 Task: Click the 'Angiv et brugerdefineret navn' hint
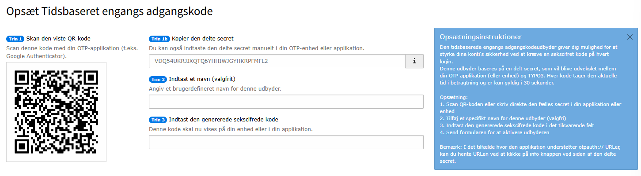215,88
